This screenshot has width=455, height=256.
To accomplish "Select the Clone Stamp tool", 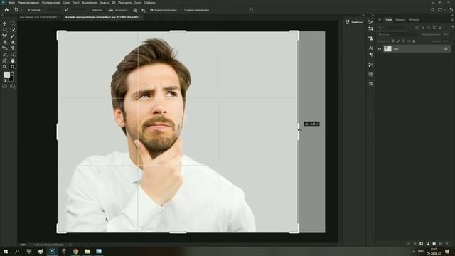I will pos(5,42).
